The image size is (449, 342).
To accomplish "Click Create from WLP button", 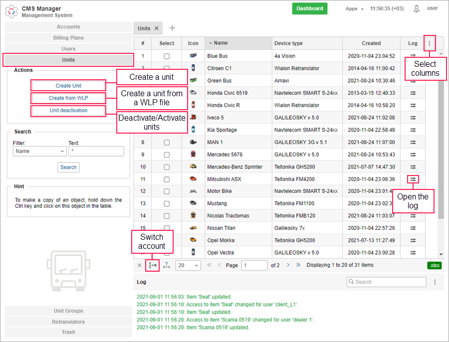I will (68, 98).
